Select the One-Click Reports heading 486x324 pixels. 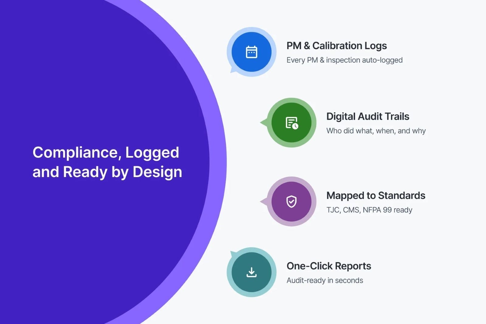[x=329, y=266]
